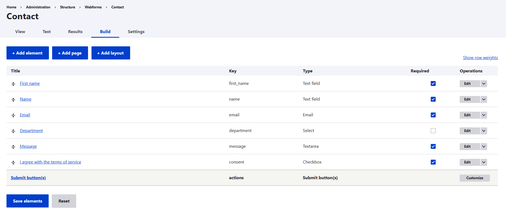The width and height of the screenshot is (506, 212).
Task: Select the Build tab
Action: (105, 32)
